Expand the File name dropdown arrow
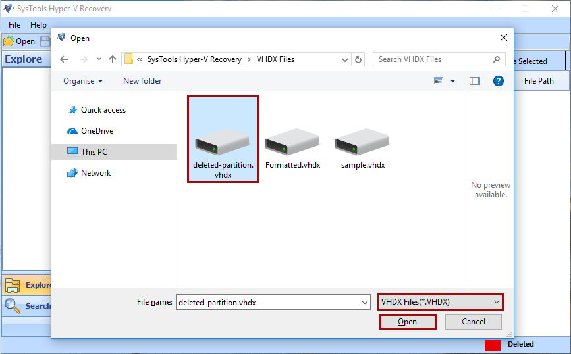 (x=364, y=302)
